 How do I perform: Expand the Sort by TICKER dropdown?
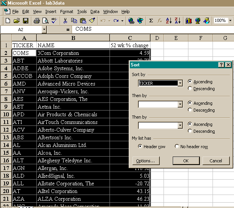pos(180,83)
